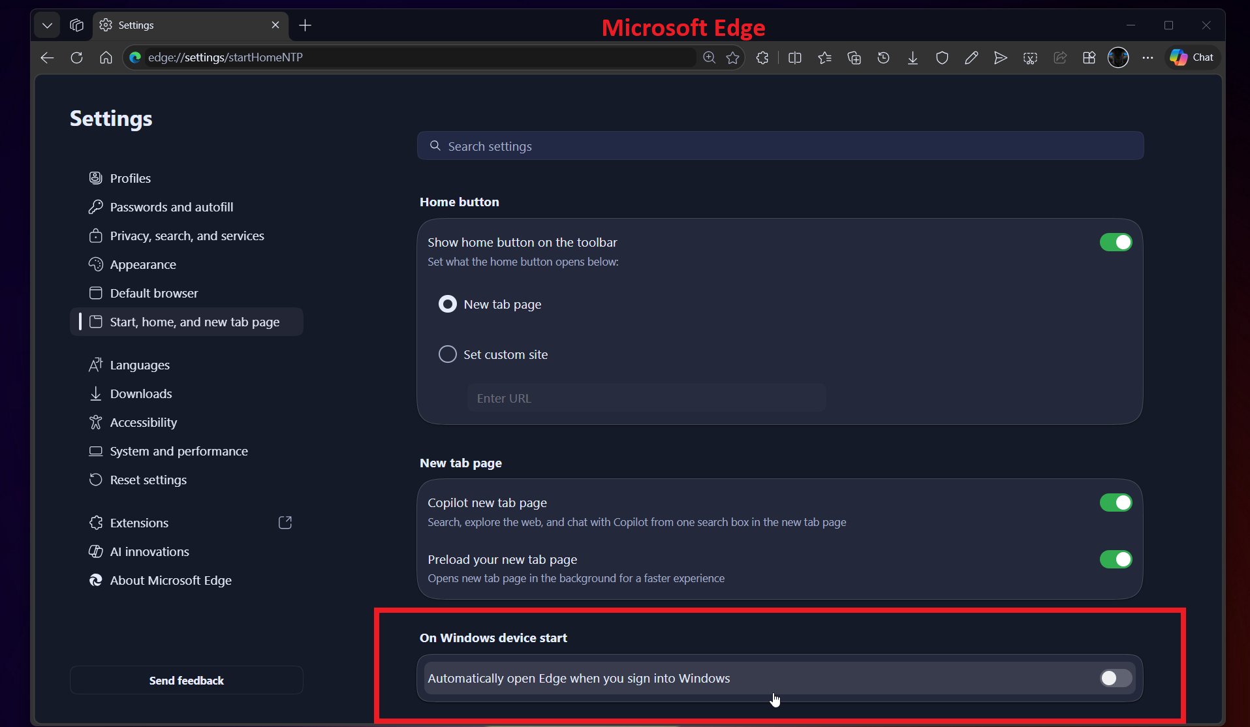Open the user profile avatar menu
The height and width of the screenshot is (727, 1250).
pos(1118,57)
